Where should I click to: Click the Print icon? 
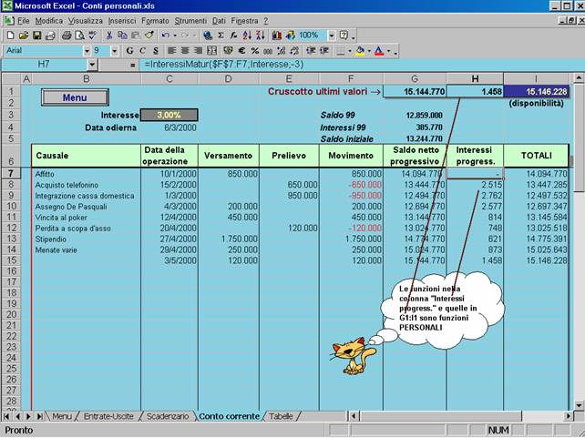click(x=66, y=36)
